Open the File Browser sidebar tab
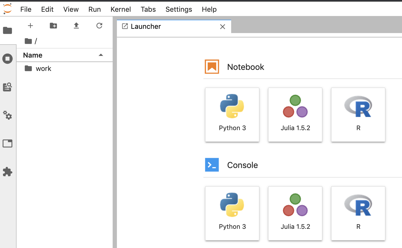The height and width of the screenshot is (248, 402). pyautogui.click(x=7, y=30)
